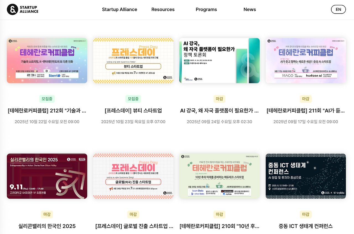Click the Startup Alliance logo icon
This screenshot has height=234, width=354.
click(x=12, y=9)
